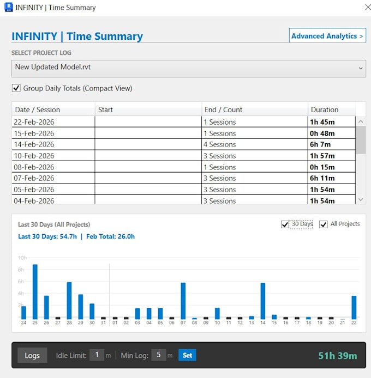
Task: Select the 14-Feb-2026 row
Action: coord(183,144)
